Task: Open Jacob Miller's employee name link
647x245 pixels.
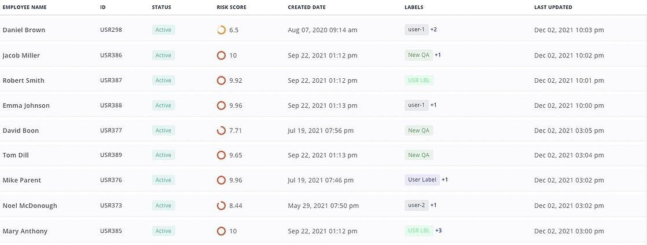Action: pos(21,56)
